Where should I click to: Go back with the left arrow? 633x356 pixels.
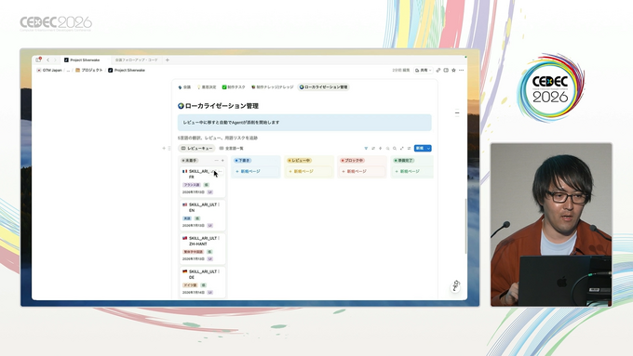pos(47,60)
